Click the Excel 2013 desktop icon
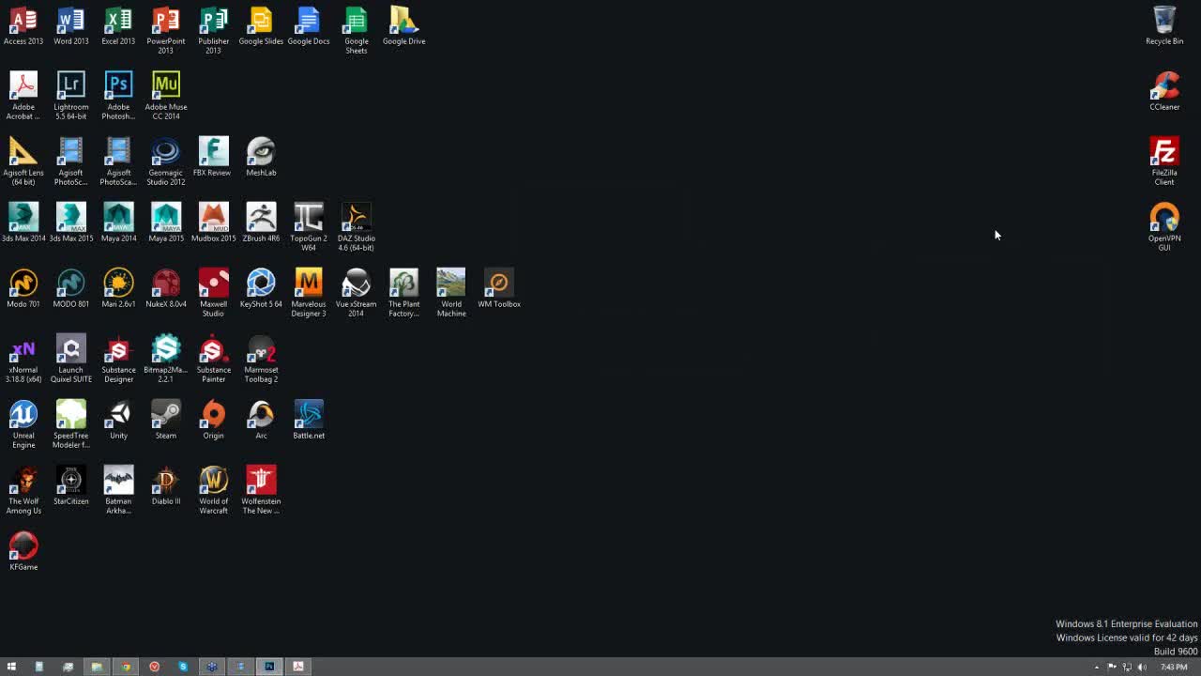The width and height of the screenshot is (1201, 676). click(x=118, y=26)
